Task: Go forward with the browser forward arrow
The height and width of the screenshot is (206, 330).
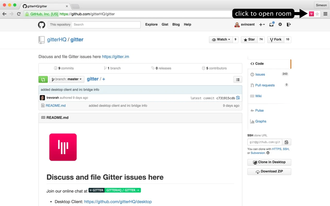Action: click(x=12, y=14)
